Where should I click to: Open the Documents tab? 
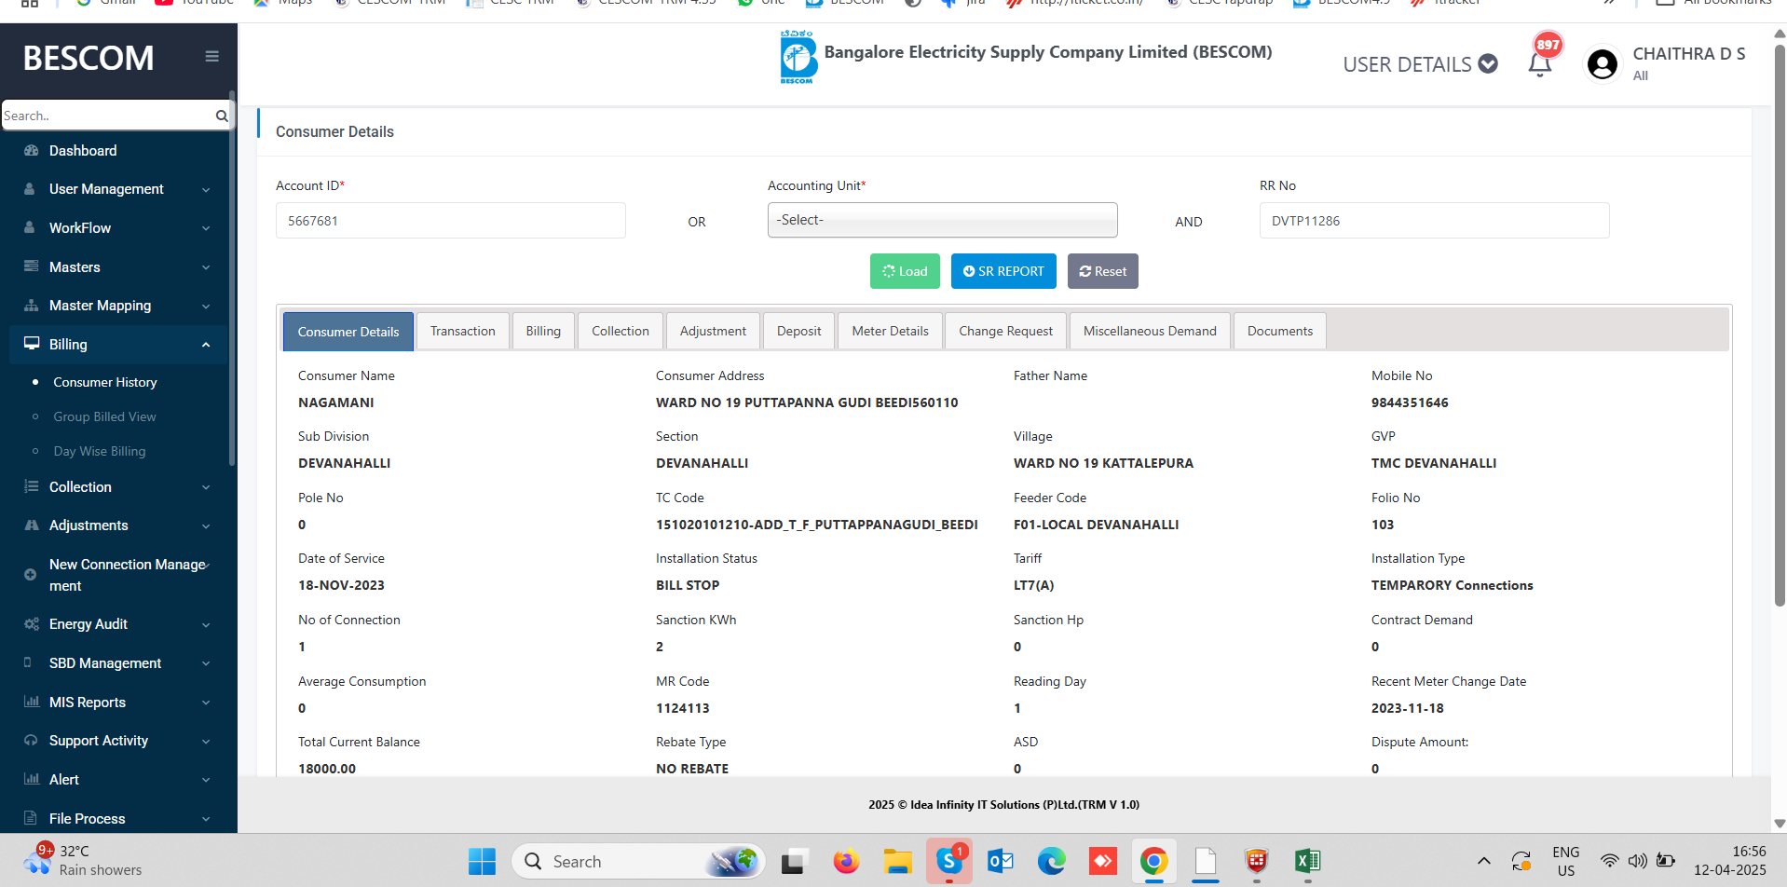(1280, 331)
